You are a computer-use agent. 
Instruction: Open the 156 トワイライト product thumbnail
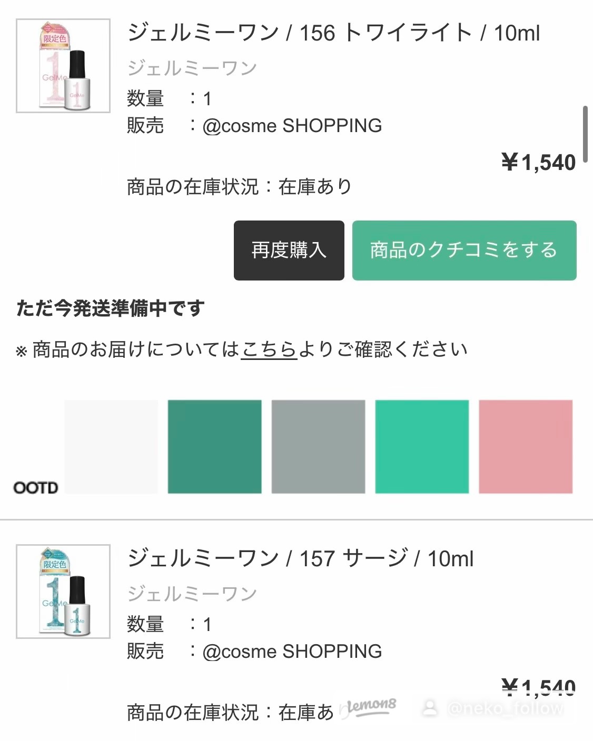pyautogui.click(x=63, y=66)
